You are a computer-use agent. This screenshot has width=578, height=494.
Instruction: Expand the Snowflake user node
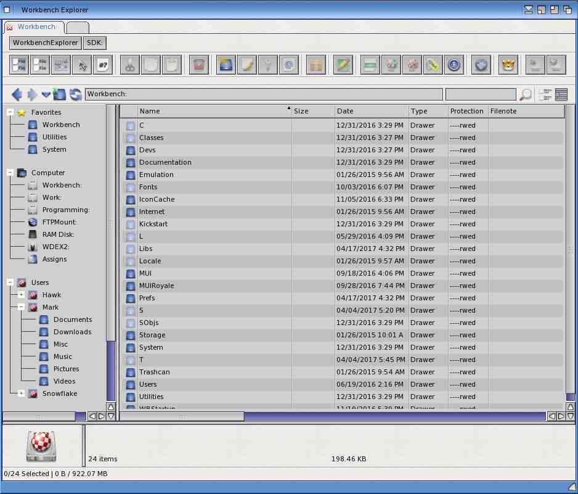pyautogui.click(x=21, y=393)
